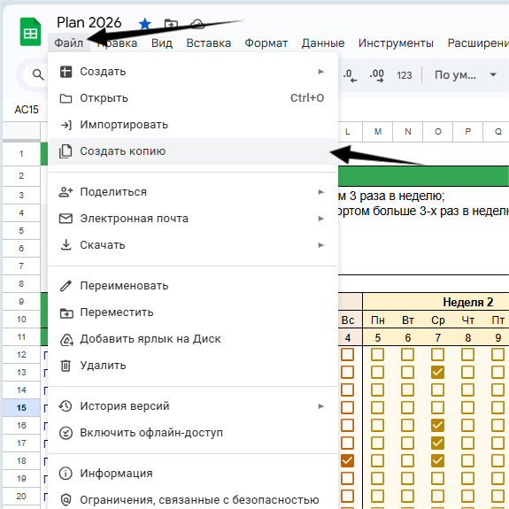This screenshot has height=509, width=509.
Task: Select Переименовать menu entry
Action: [193, 286]
